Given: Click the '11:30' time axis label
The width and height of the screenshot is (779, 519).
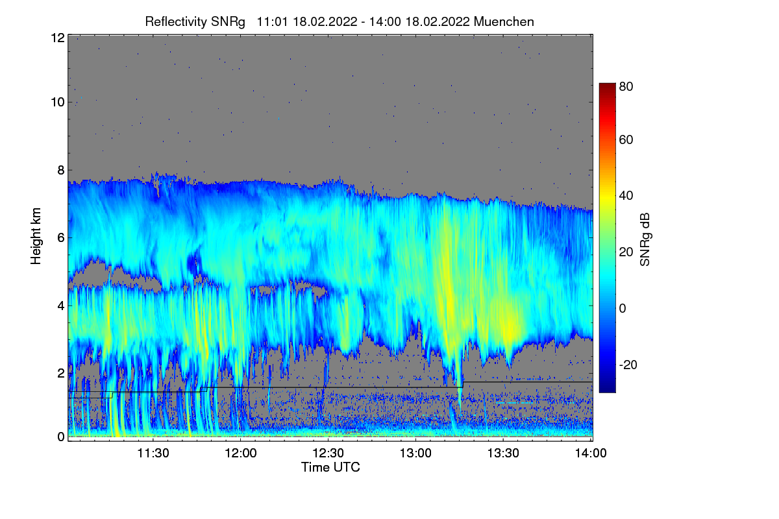Looking at the screenshot, I should coord(153,453).
